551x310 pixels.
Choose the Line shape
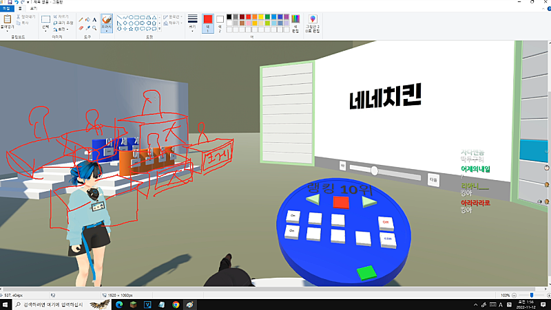119,17
